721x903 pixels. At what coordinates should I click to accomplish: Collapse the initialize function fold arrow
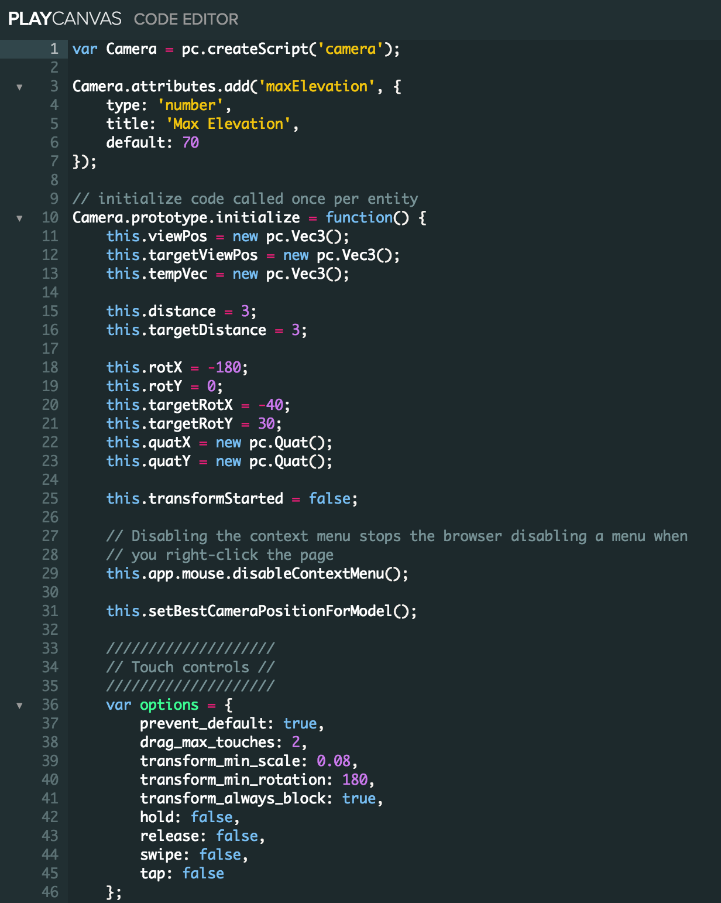[x=19, y=218]
